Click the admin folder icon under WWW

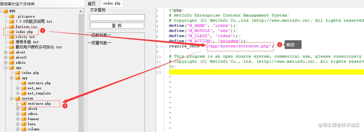pyautogui.click(x=12, y=63)
